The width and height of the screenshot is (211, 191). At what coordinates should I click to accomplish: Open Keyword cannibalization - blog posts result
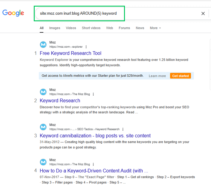[x=95, y=136]
